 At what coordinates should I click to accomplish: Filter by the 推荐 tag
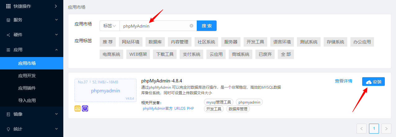(108, 42)
